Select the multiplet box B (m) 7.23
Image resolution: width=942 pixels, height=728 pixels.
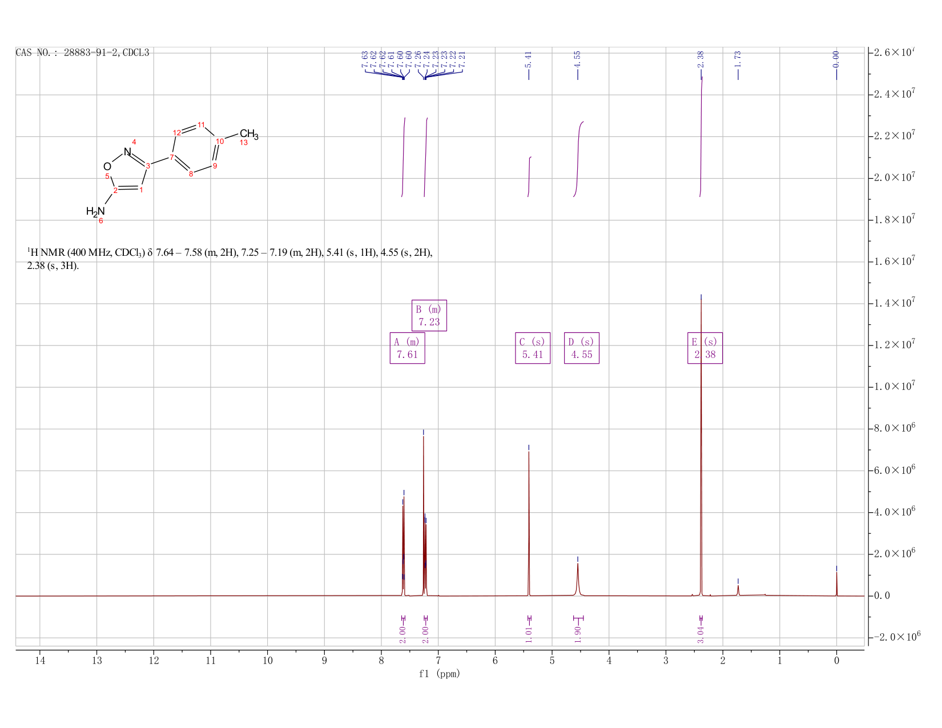pos(429,315)
